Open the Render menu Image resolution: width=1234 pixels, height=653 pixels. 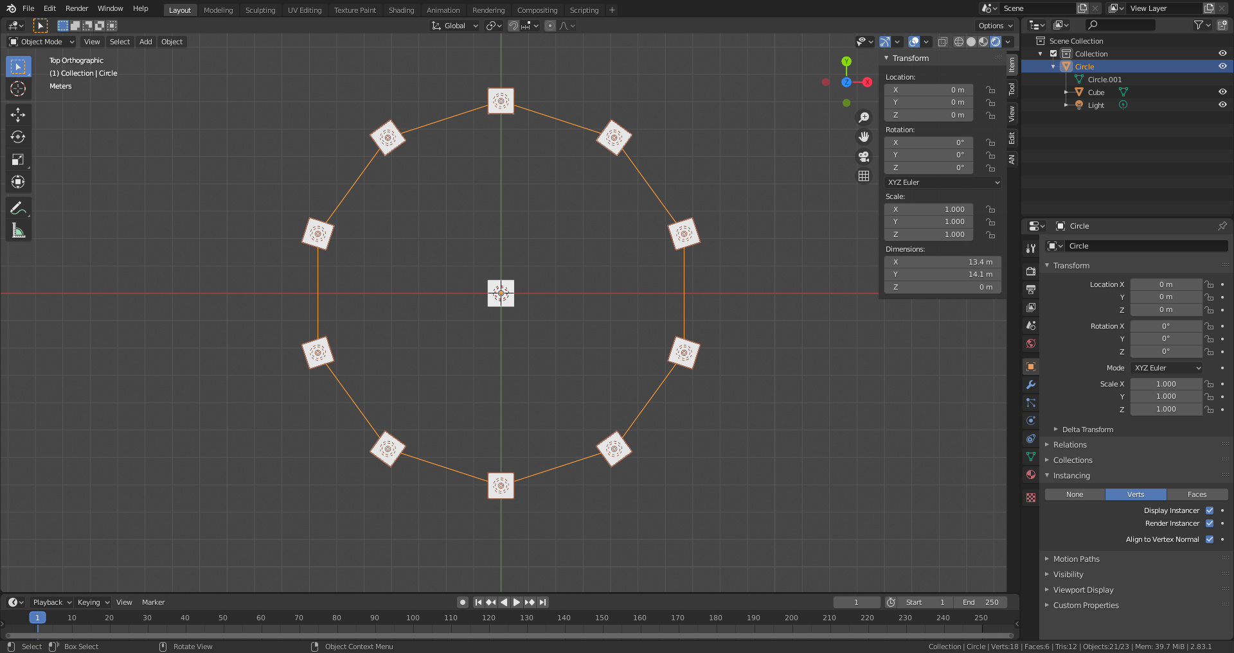pyautogui.click(x=76, y=8)
